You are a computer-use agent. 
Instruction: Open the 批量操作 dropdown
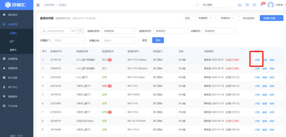[205, 18]
